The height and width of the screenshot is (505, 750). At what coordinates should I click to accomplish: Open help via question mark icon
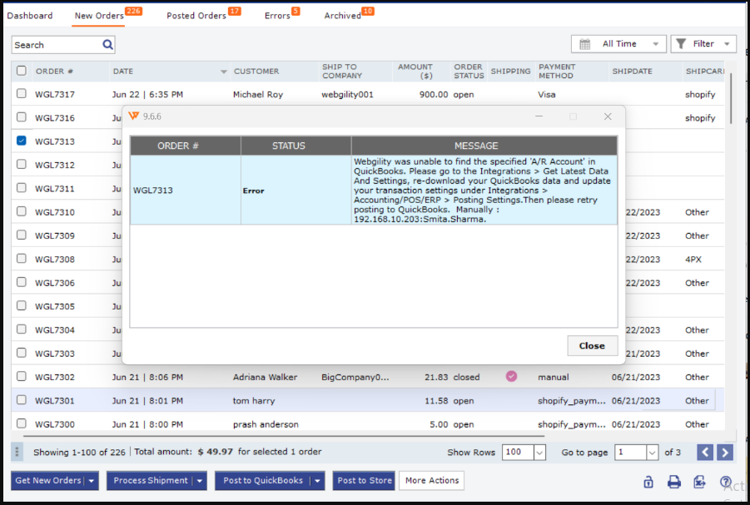coord(726,482)
